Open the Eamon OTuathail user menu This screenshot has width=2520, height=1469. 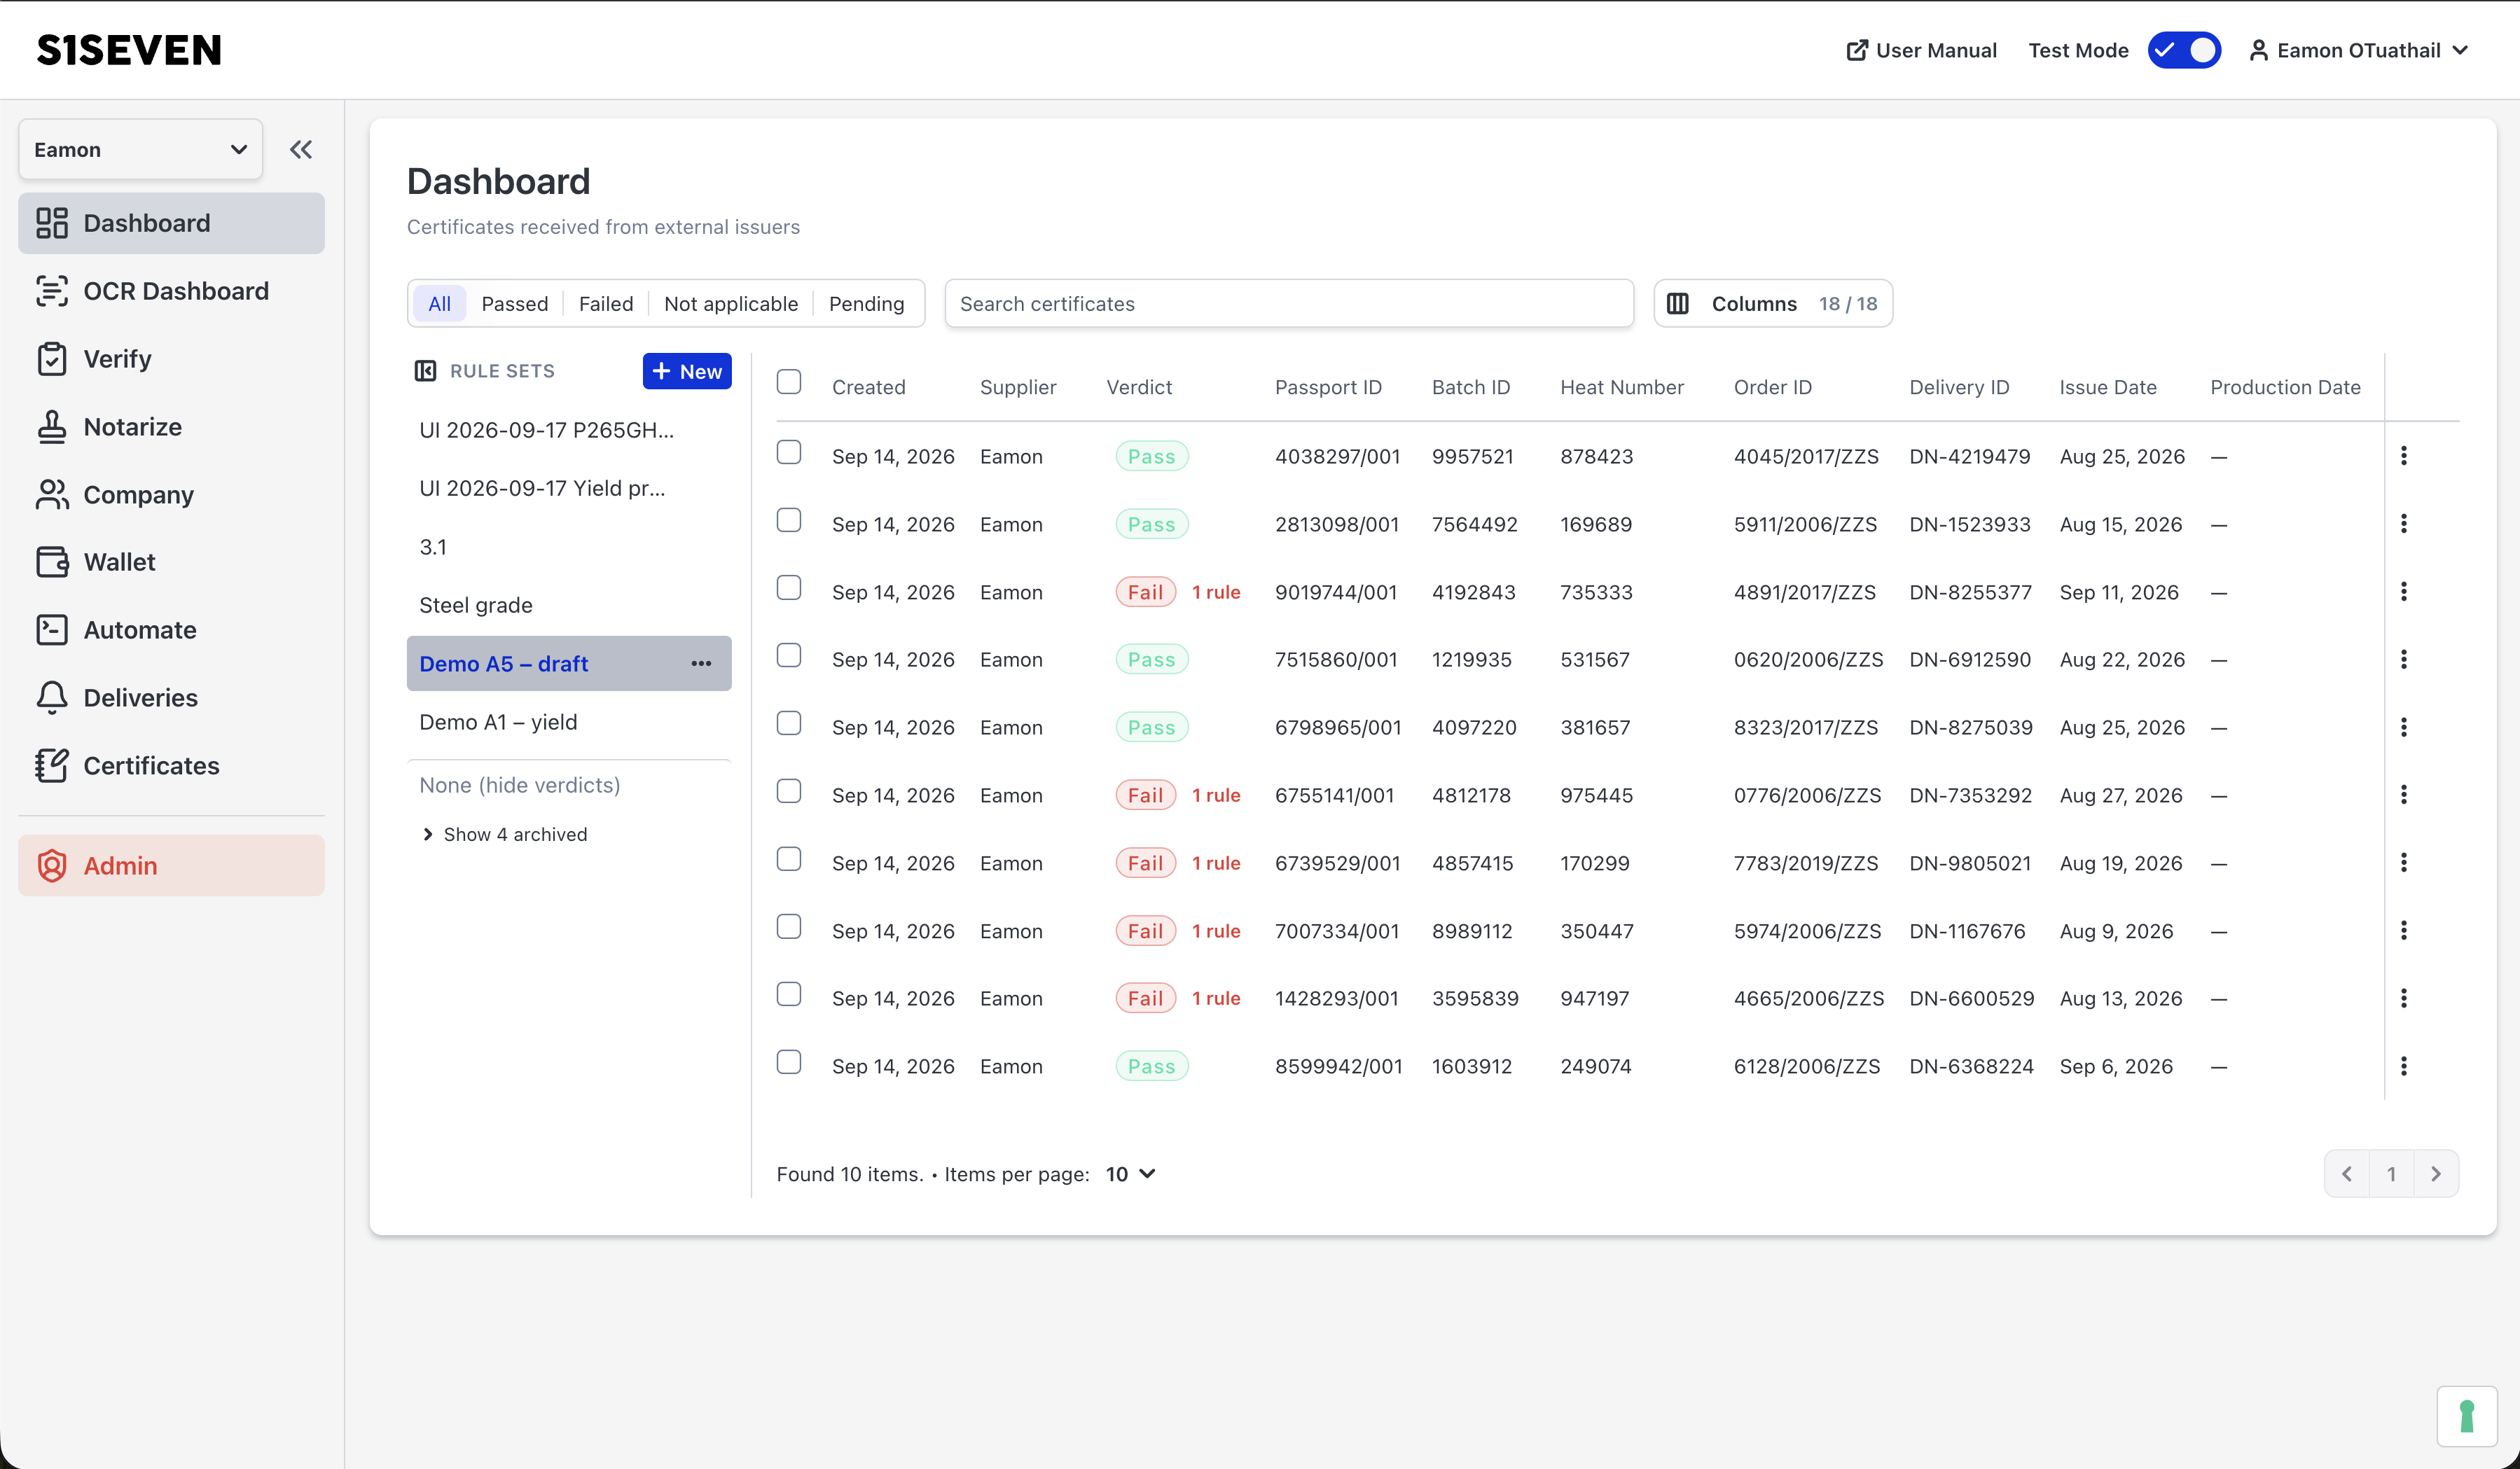(x=2359, y=50)
